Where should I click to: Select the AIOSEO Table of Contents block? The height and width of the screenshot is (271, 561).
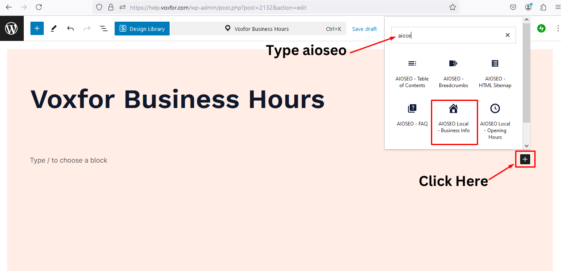tap(412, 73)
